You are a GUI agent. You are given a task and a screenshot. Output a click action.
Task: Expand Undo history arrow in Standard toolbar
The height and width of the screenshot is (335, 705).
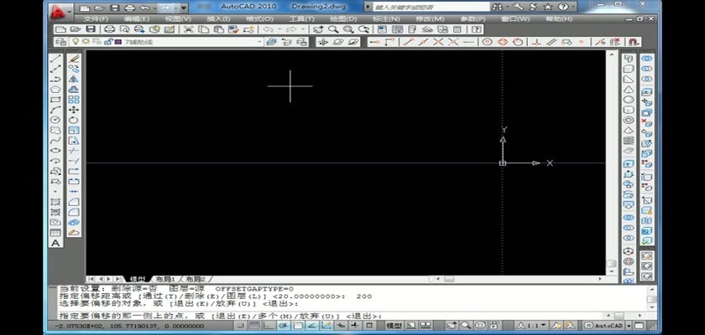[280, 29]
